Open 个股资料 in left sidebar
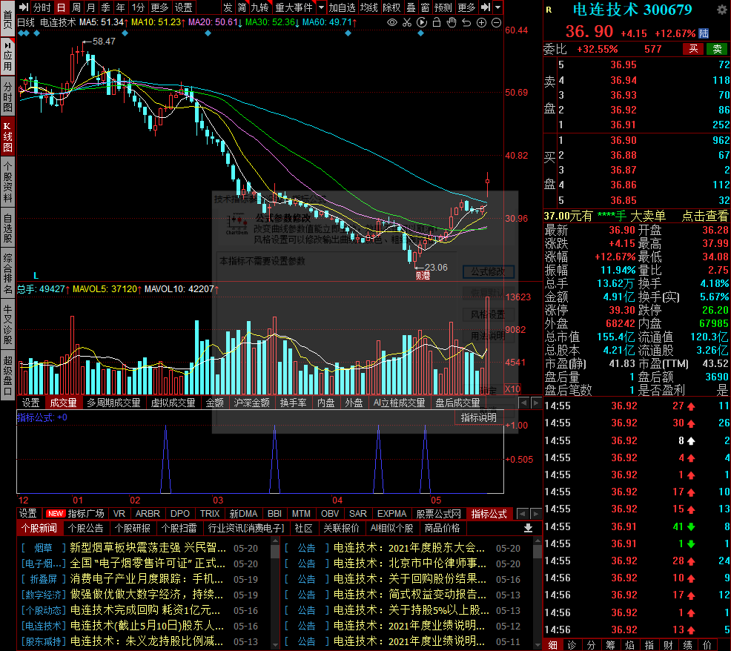 pos(7,182)
